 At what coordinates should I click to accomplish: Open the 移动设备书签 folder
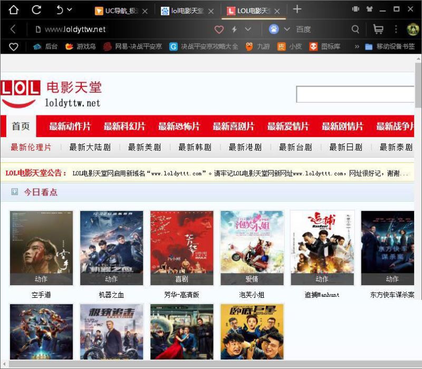click(390, 46)
